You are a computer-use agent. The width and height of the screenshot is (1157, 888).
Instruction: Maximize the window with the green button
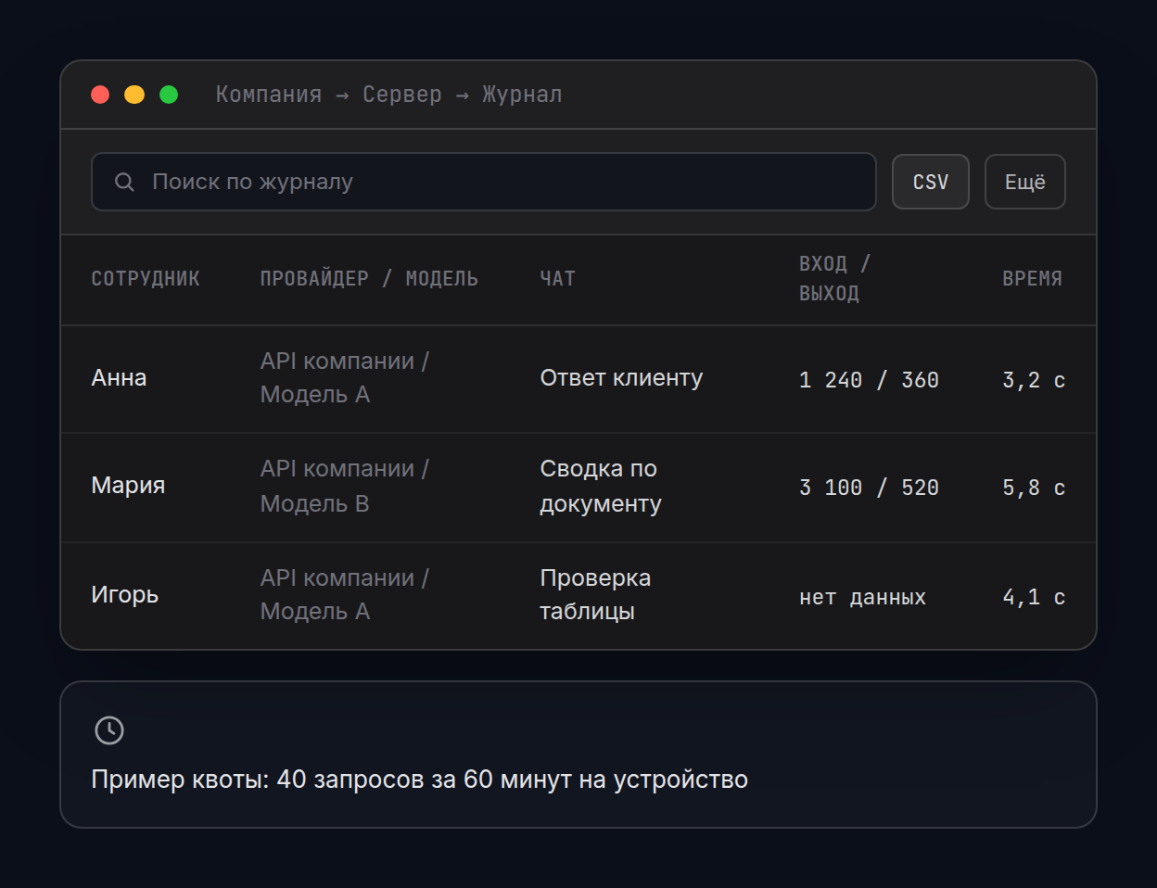pyautogui.click(x=169, y=95)
